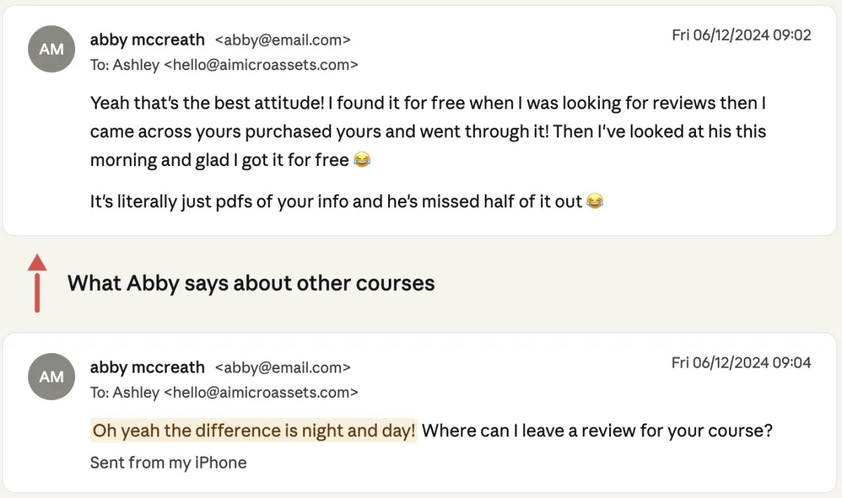Click the recipient line in the 09:02 email
842x498 pixels.
tap(224, 65)
